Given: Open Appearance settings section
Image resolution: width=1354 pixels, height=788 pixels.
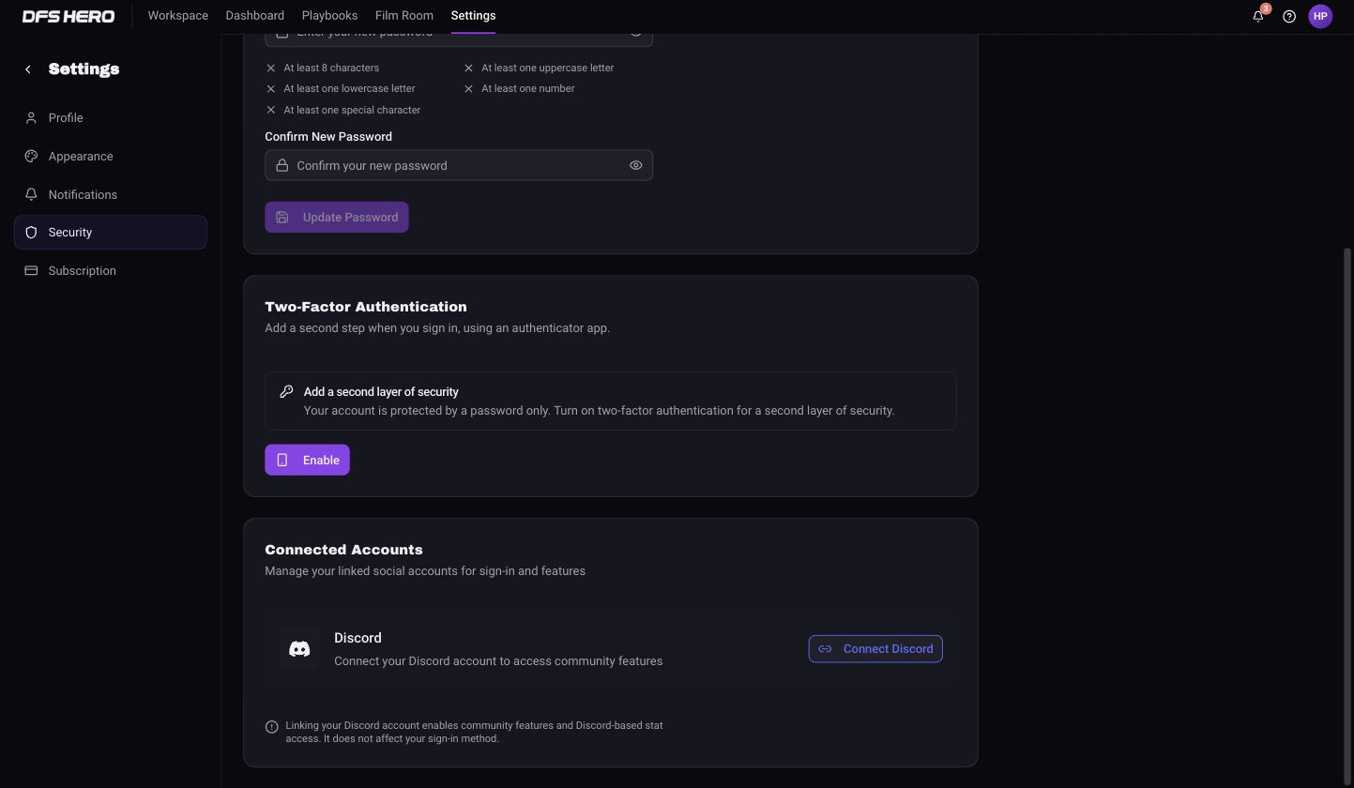Looking at the screenshot, I should coord(111,156).
